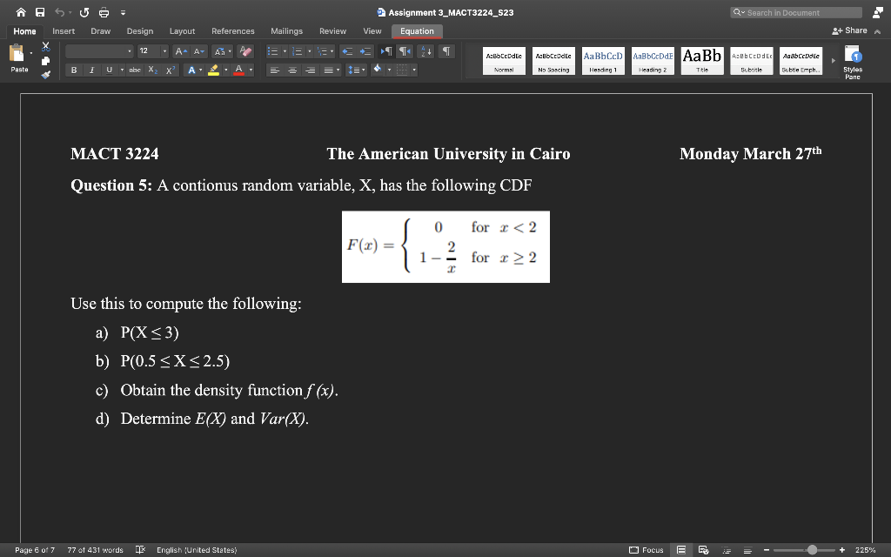Apply red font color

click(238, 70)
